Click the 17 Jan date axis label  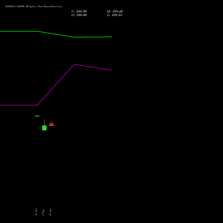(x=43, y=212)
